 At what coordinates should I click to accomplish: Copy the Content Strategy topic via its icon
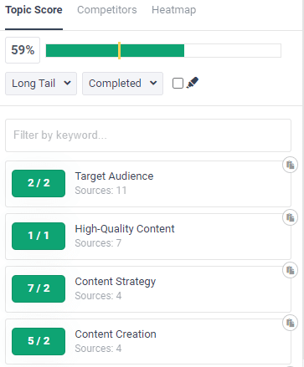point(290,270)
